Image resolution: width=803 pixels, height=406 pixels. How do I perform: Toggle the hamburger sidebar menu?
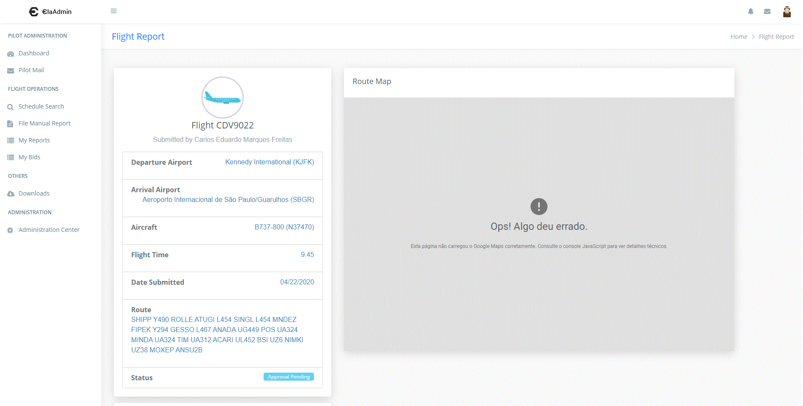click(113, 11)
